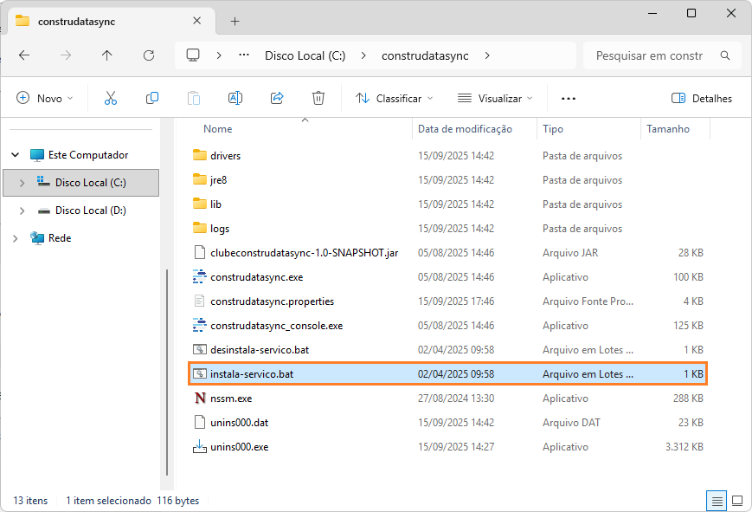Viewport: 752px width, 512px height.
Task: Go back with the left arrow
Action: tap(24, 55)
